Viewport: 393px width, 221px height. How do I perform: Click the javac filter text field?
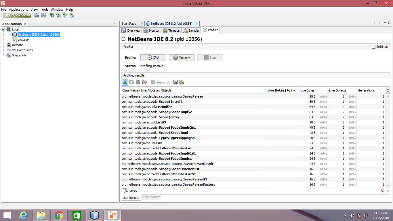pos(253,191)
